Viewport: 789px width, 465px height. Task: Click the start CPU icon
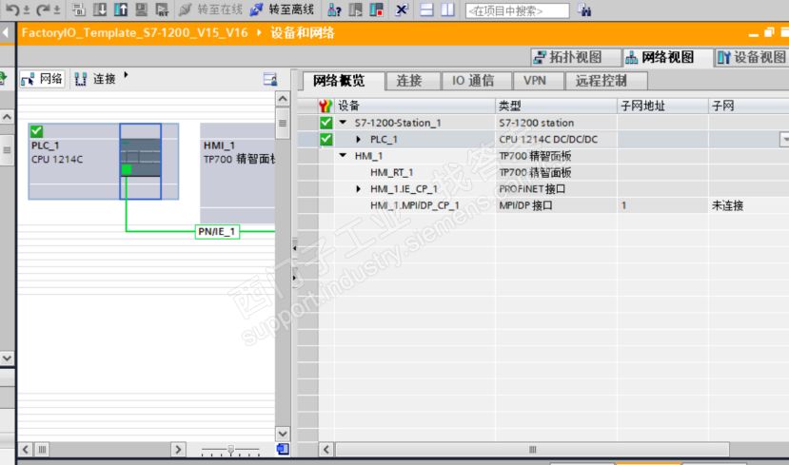356,10
